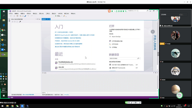Open the Tools (T) menu
This screenshot has height=108, width=192.
[x=48, y=13]
